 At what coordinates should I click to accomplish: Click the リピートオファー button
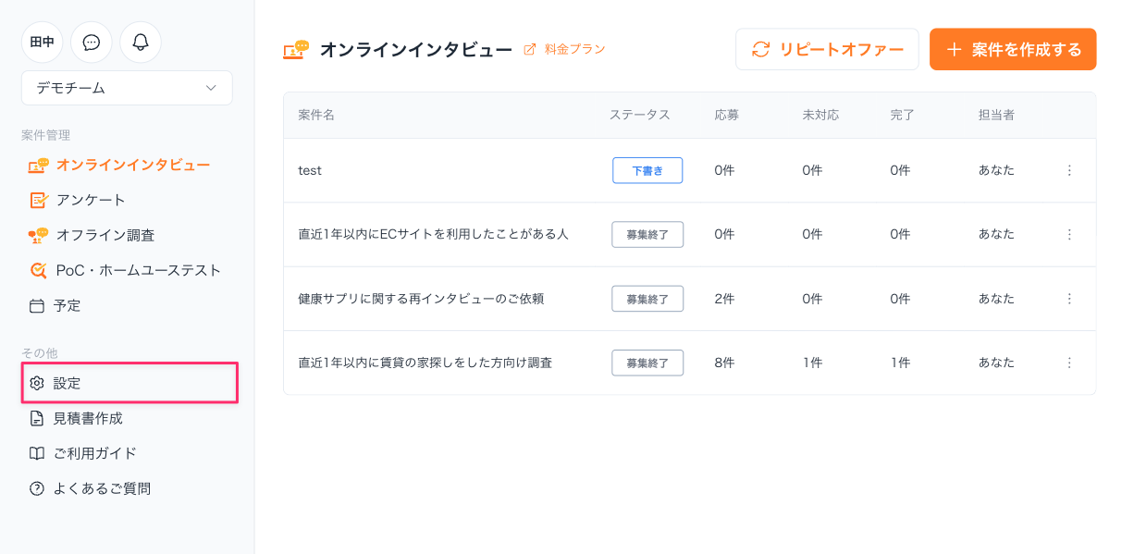point(827,49)
